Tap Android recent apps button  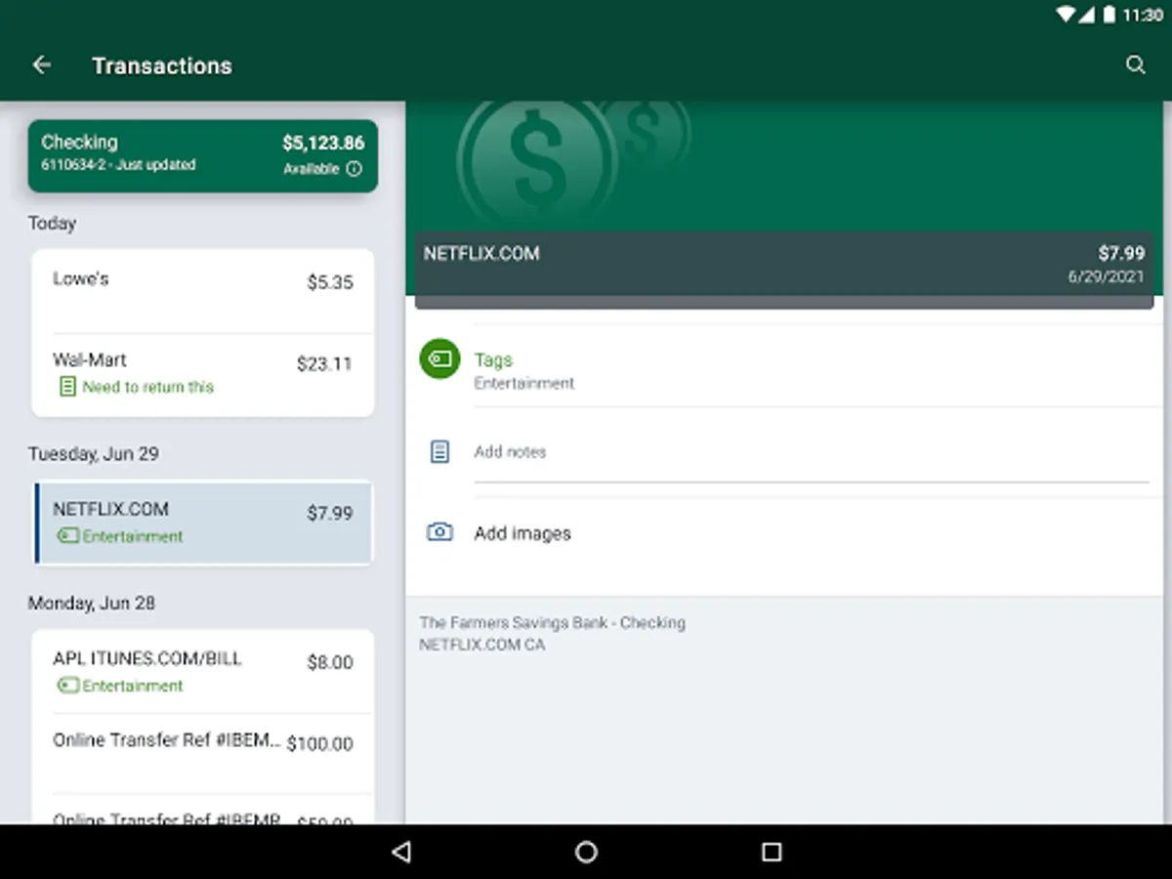pyautogui.click(x=772, y=852)
